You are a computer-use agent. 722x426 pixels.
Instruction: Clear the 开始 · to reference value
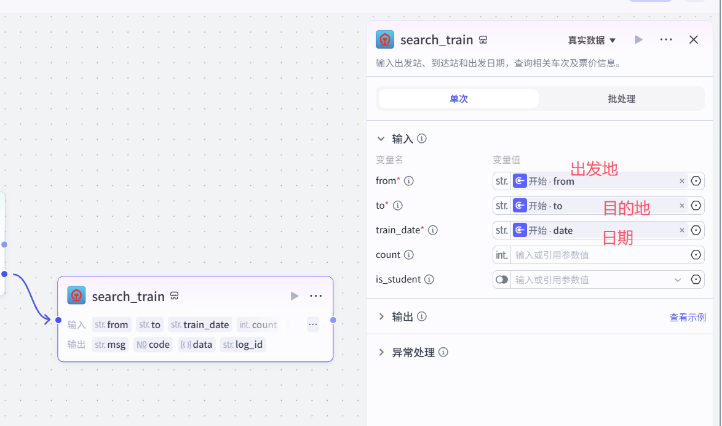[x=682, y=206]
